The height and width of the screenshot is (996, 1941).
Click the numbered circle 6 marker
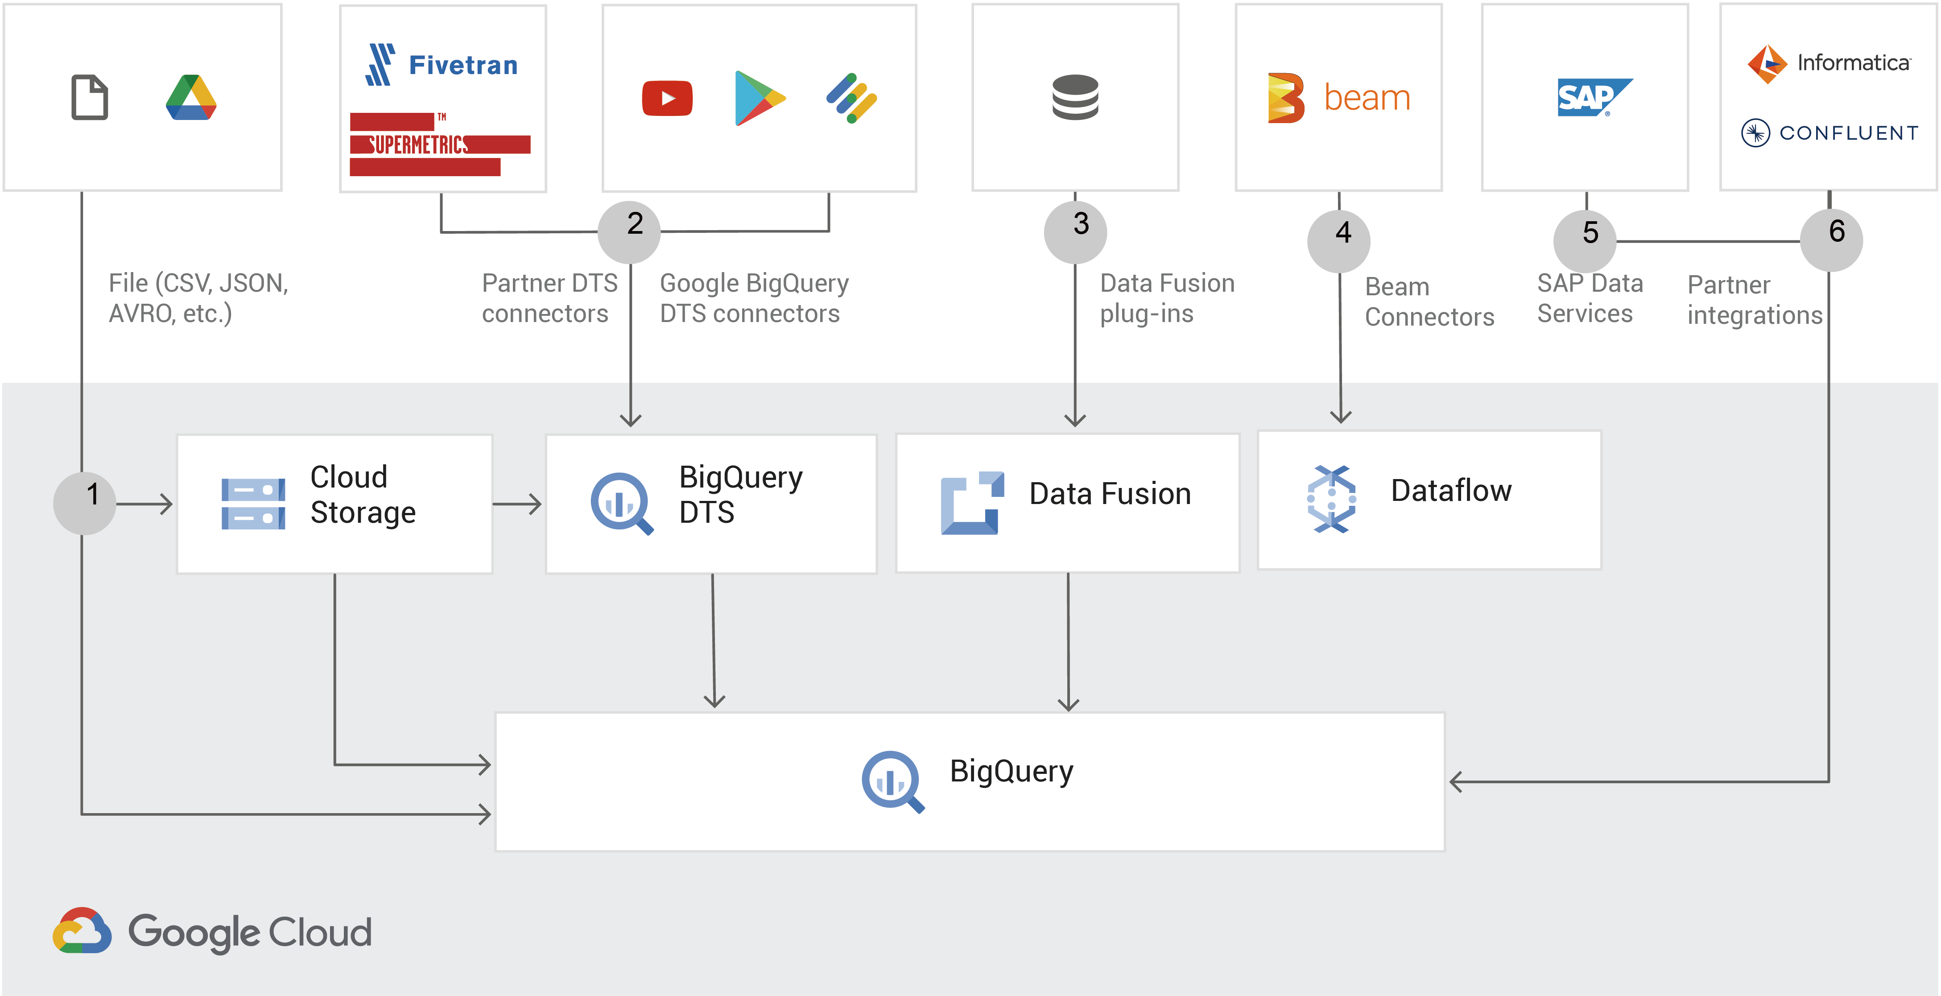(1831, 240)
